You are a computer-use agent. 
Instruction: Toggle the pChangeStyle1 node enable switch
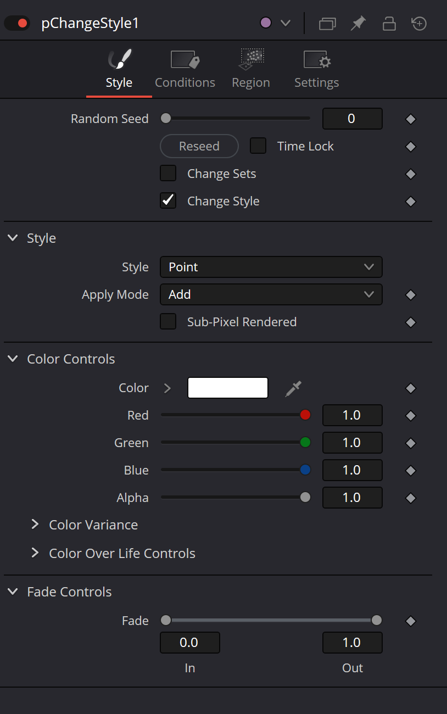[17, 24]
